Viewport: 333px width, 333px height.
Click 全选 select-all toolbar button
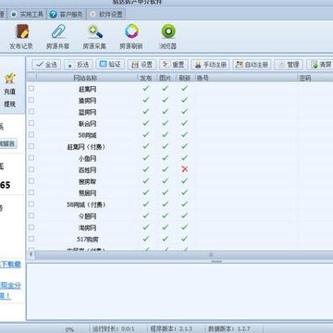click(46, 65)
